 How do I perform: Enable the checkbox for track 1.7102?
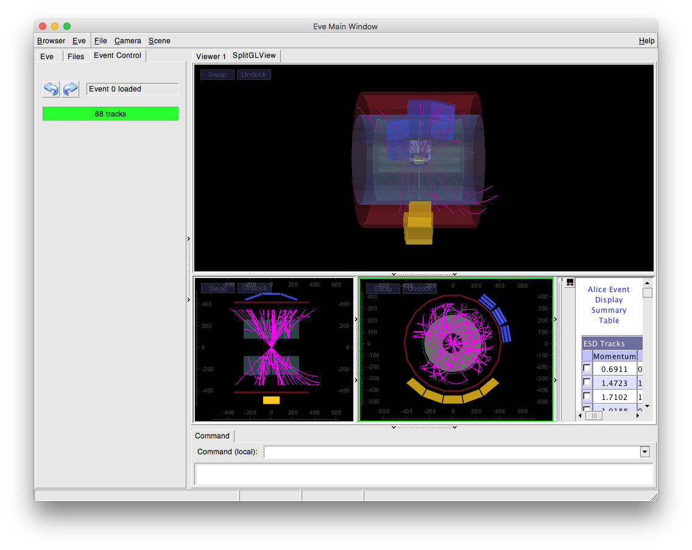(587, 396)
